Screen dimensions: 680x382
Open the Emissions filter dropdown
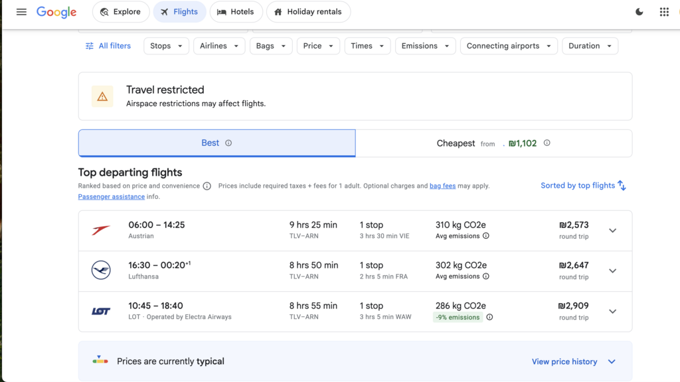[425, 46]
